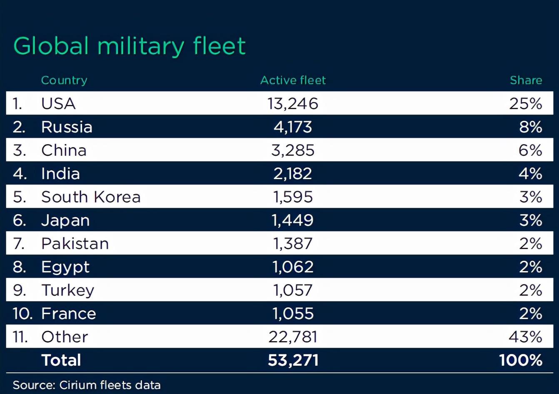Viewport: 559px width, 394px height.
Task: Click the Active fleet column header
Action: click(293, 80)
